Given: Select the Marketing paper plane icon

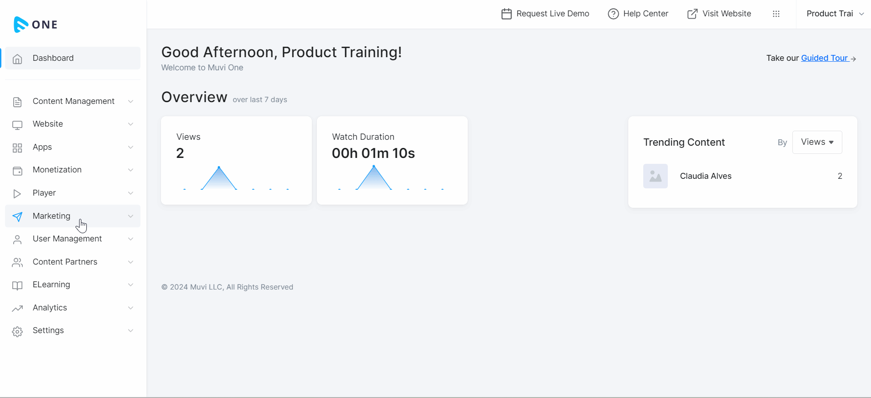Looking at the screenshot, I should pyautogui.click(x=17, y=216).
